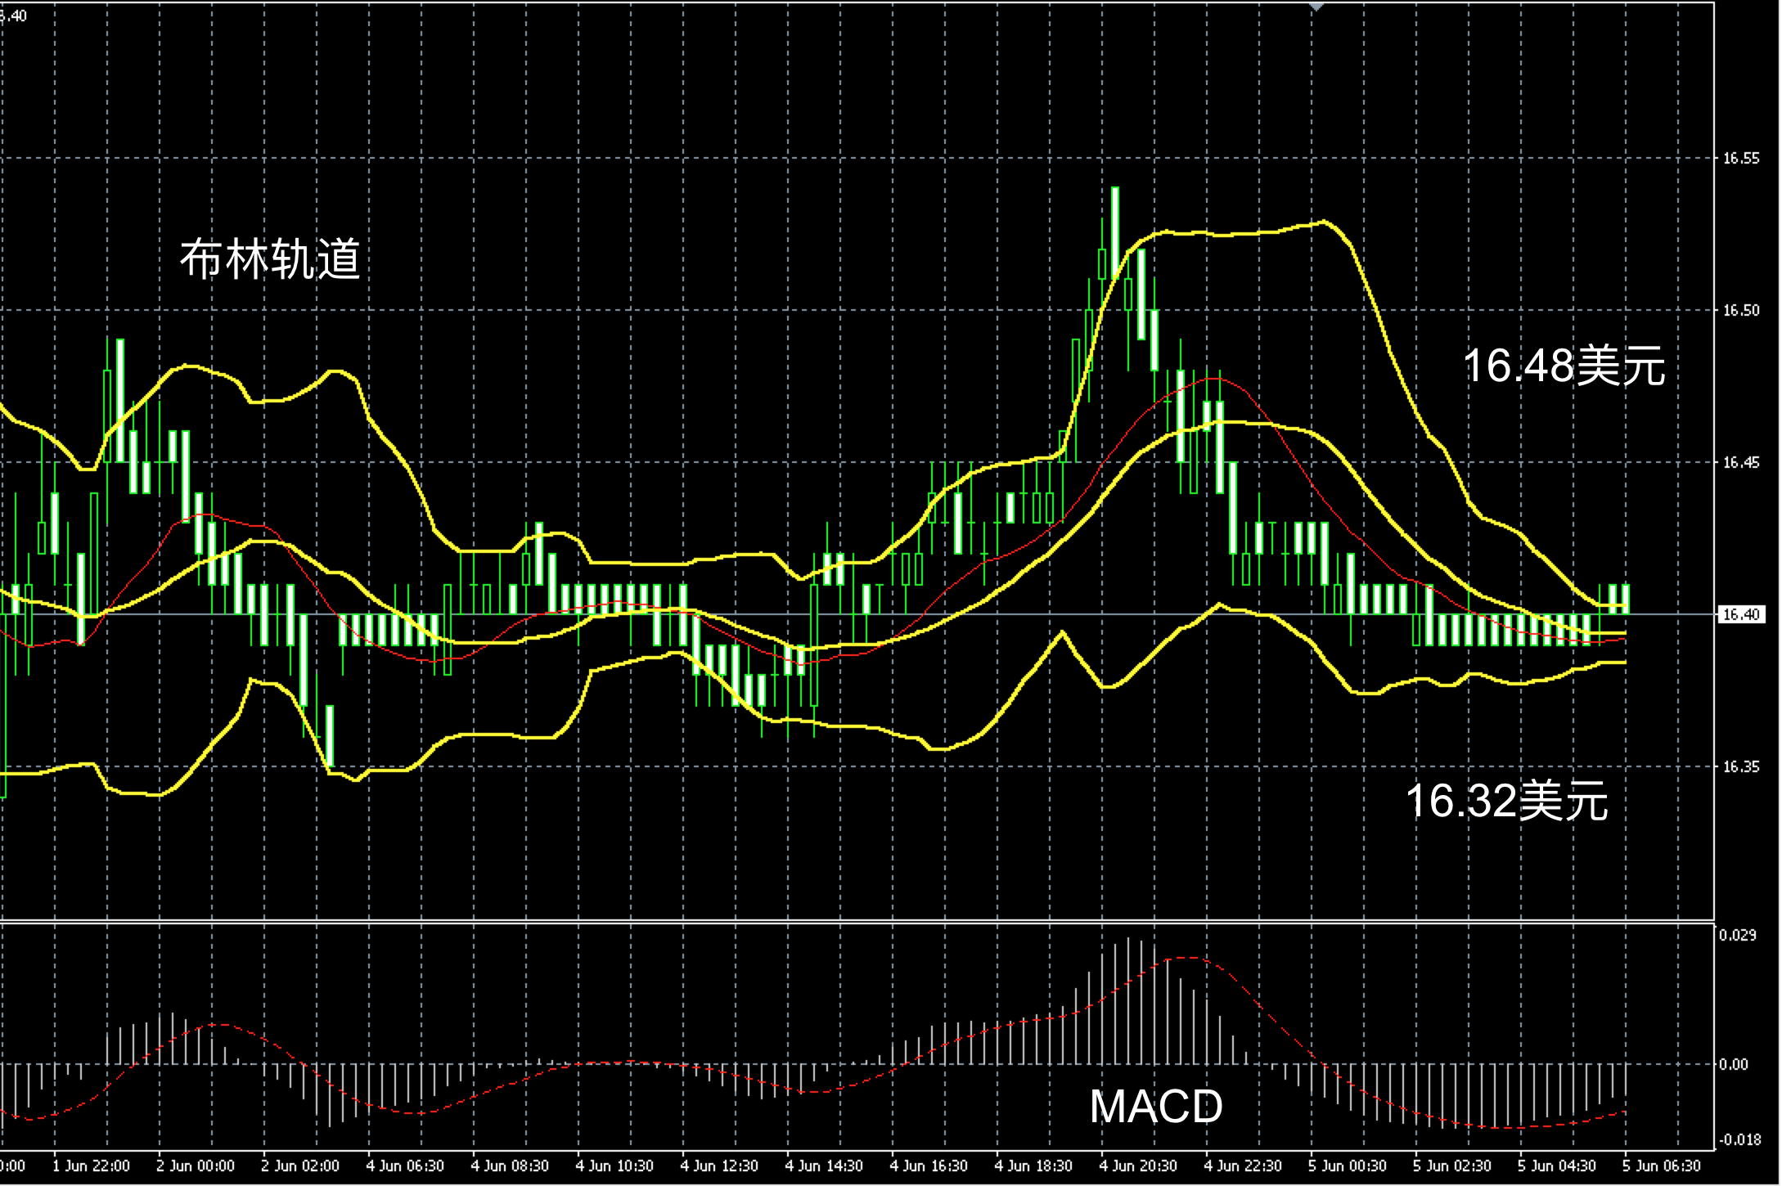The image size is (1782, 1186).
Task: Click the 16.48美元 price annotation
Action: point(1564,366)
